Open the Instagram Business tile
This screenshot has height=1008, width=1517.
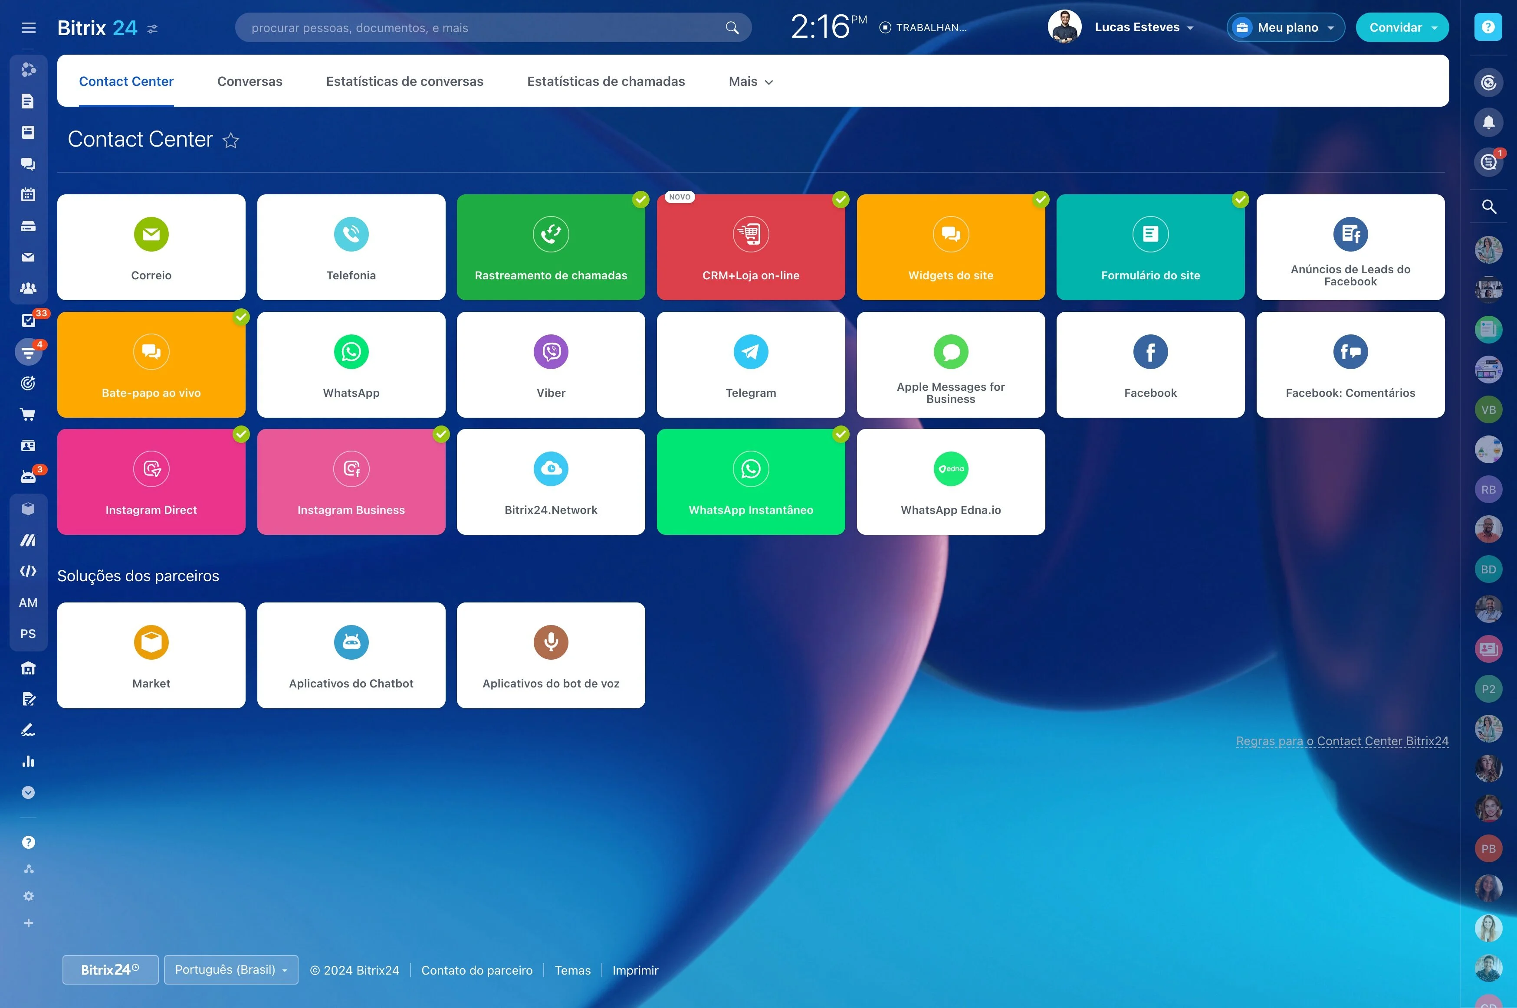coord(351,481)
